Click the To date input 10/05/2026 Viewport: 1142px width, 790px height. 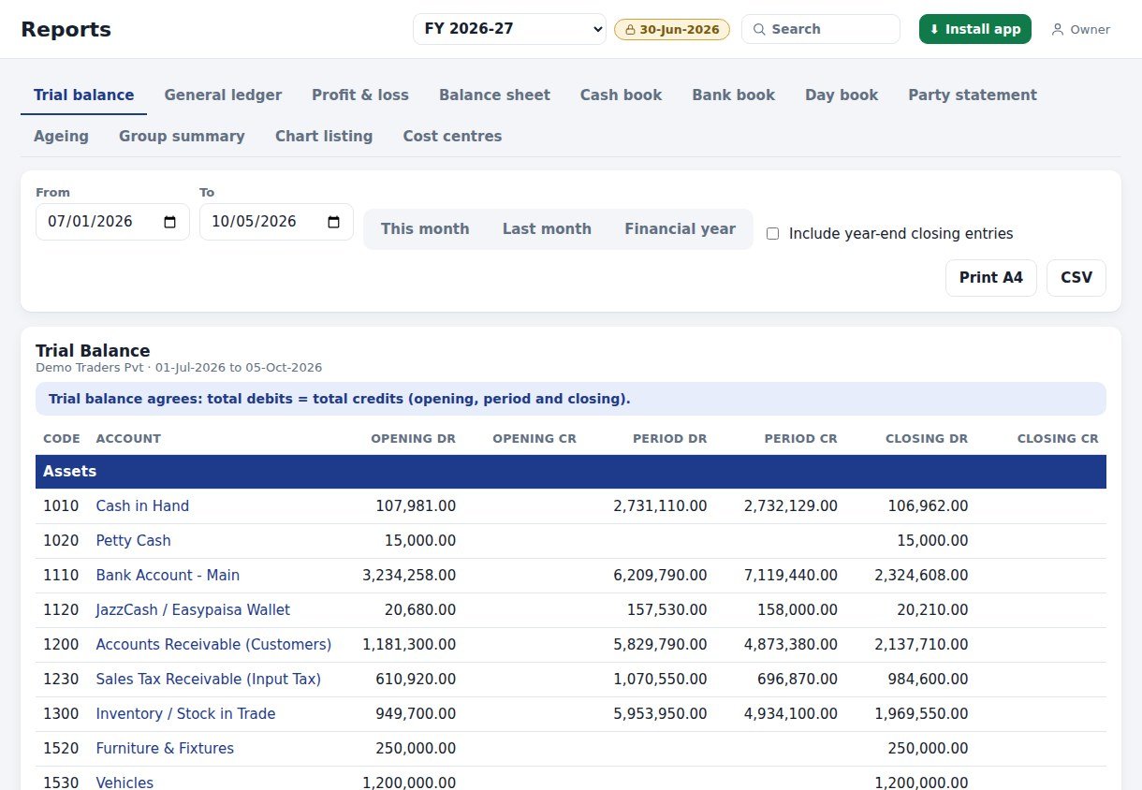(276, 222)
